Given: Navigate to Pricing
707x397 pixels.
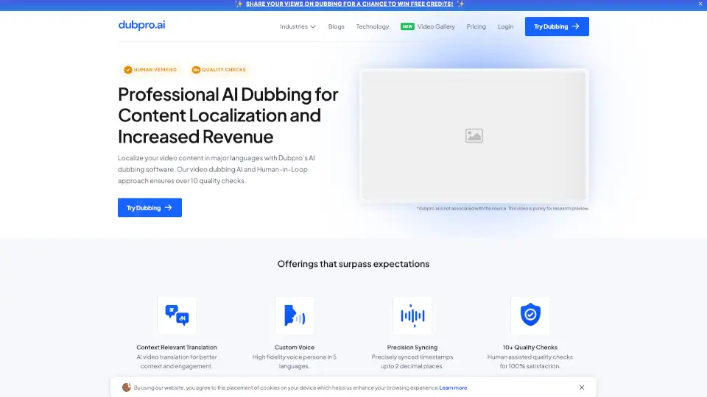Looking at the screenshot, I should [476, 26].
